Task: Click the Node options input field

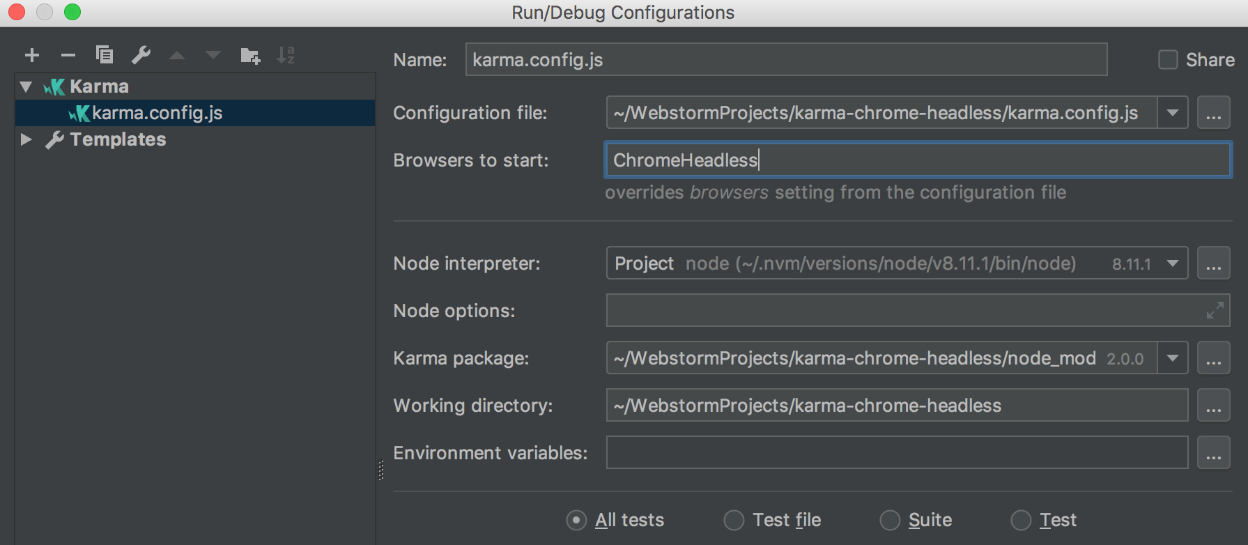Action: [918, 311]
